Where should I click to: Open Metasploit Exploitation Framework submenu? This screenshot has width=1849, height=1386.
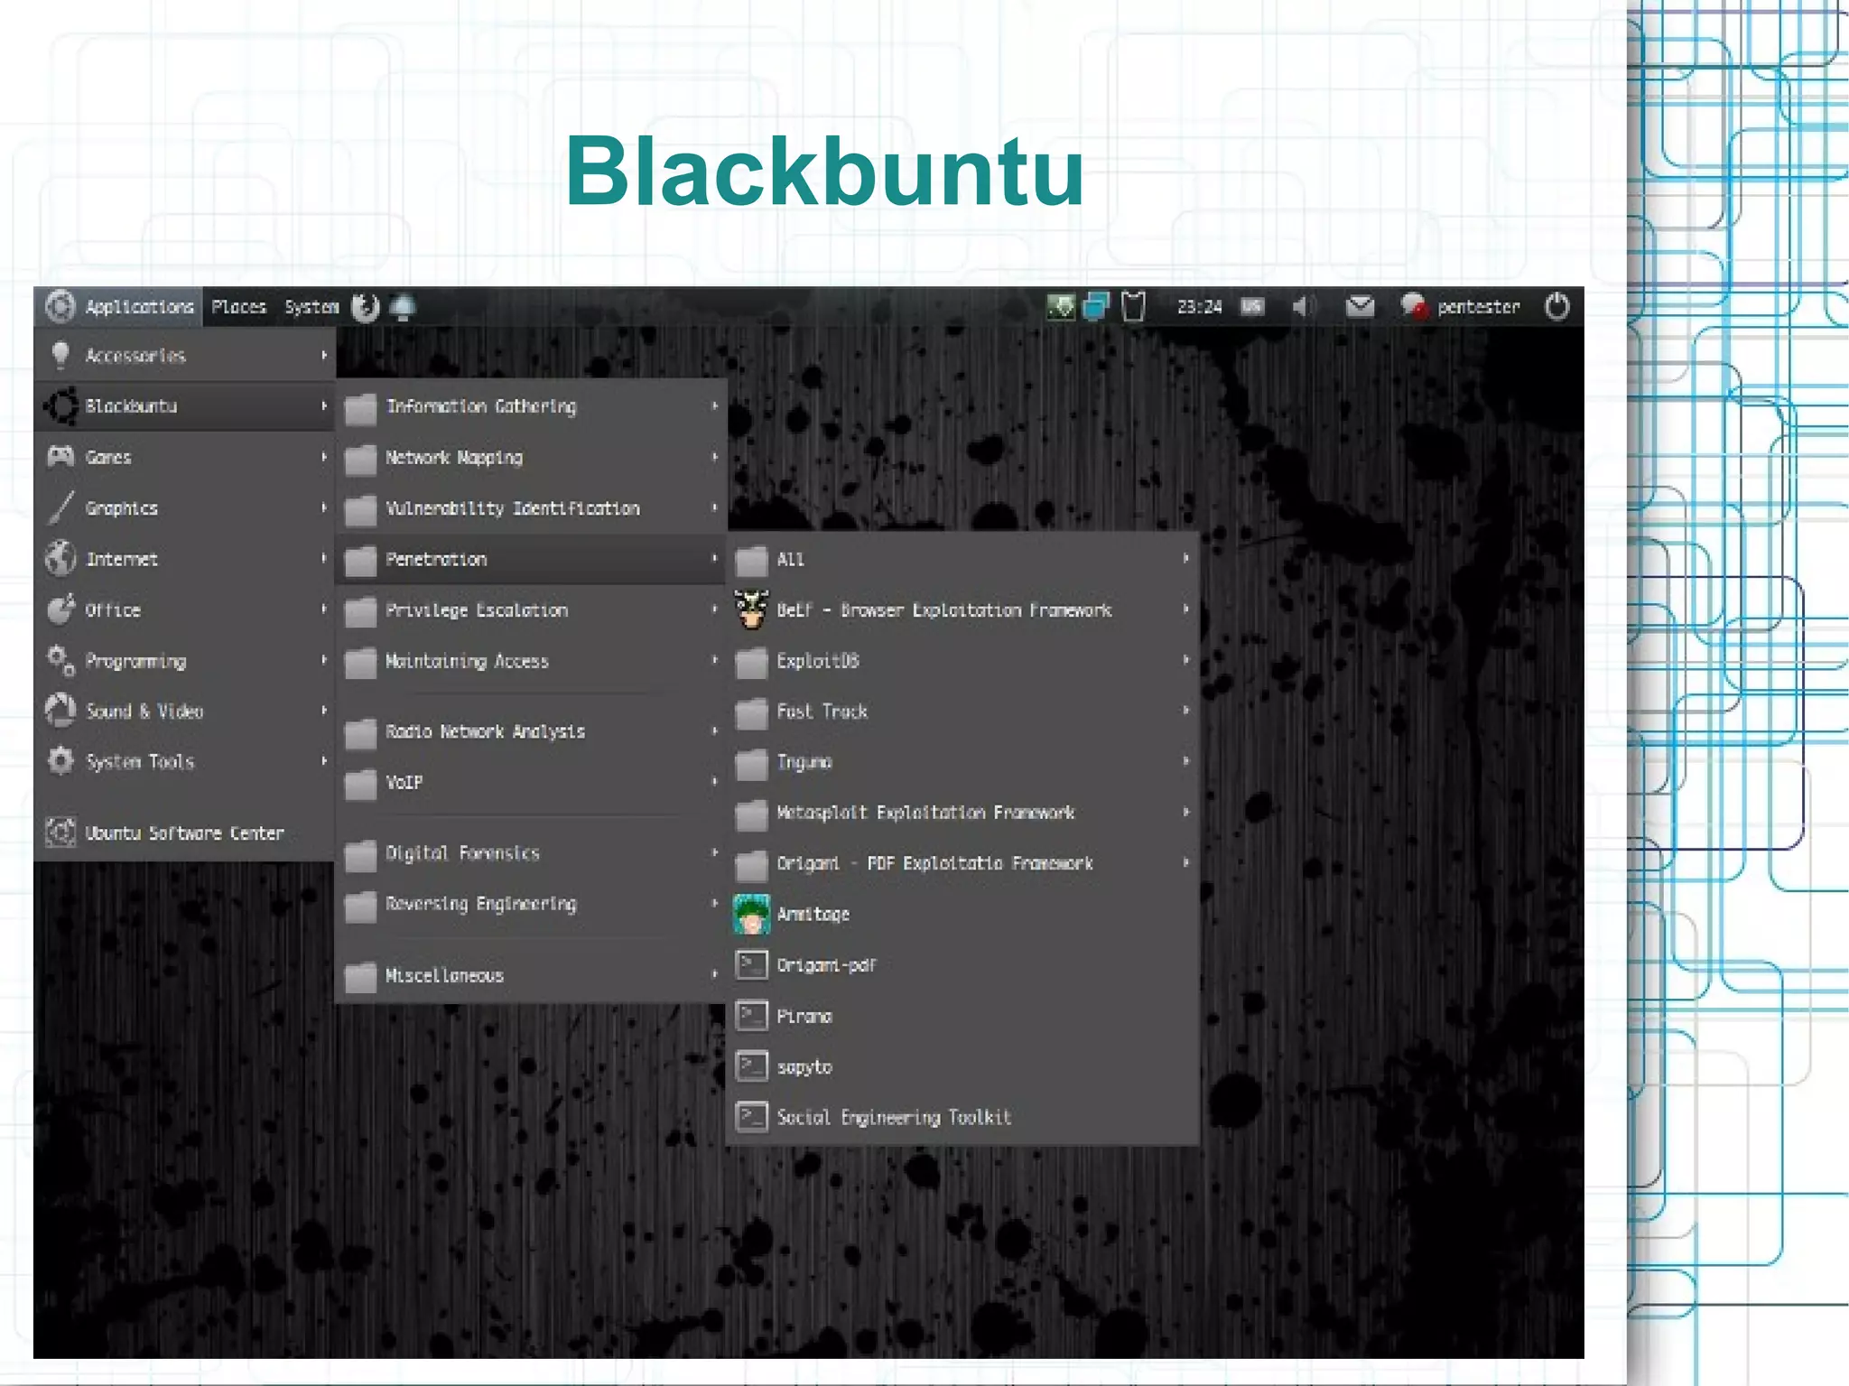962,812
